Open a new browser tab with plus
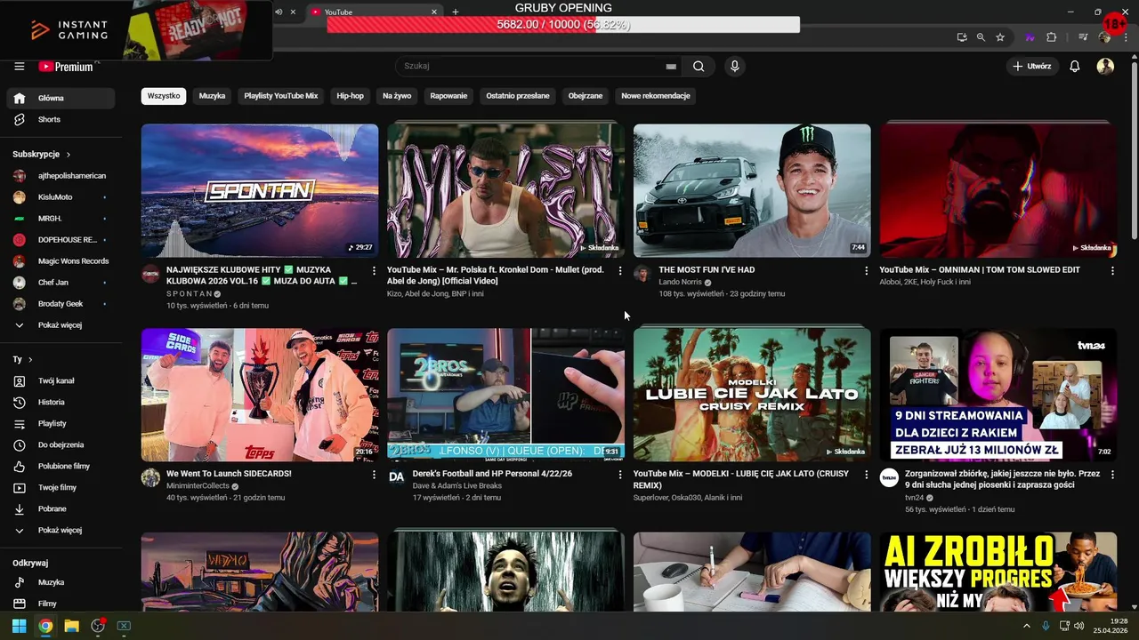This screenshot has width=1139, height=640. click(x=456, y=12)
